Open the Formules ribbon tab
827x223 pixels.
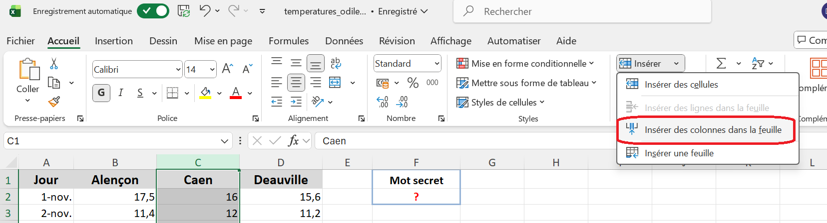coord(288,41)
